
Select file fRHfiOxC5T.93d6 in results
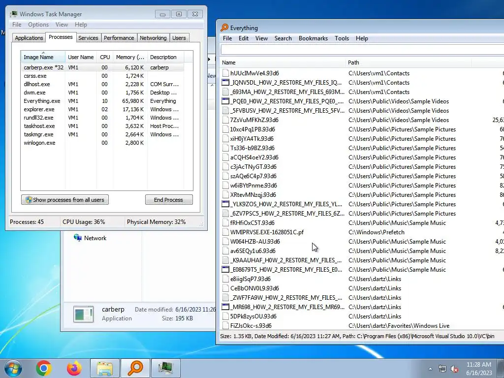click(x=252, y=223)
